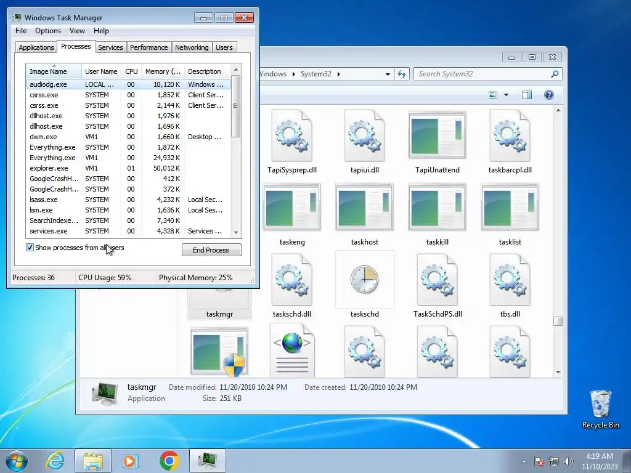Select the tapiui.dll file icon

coord(365,135)
